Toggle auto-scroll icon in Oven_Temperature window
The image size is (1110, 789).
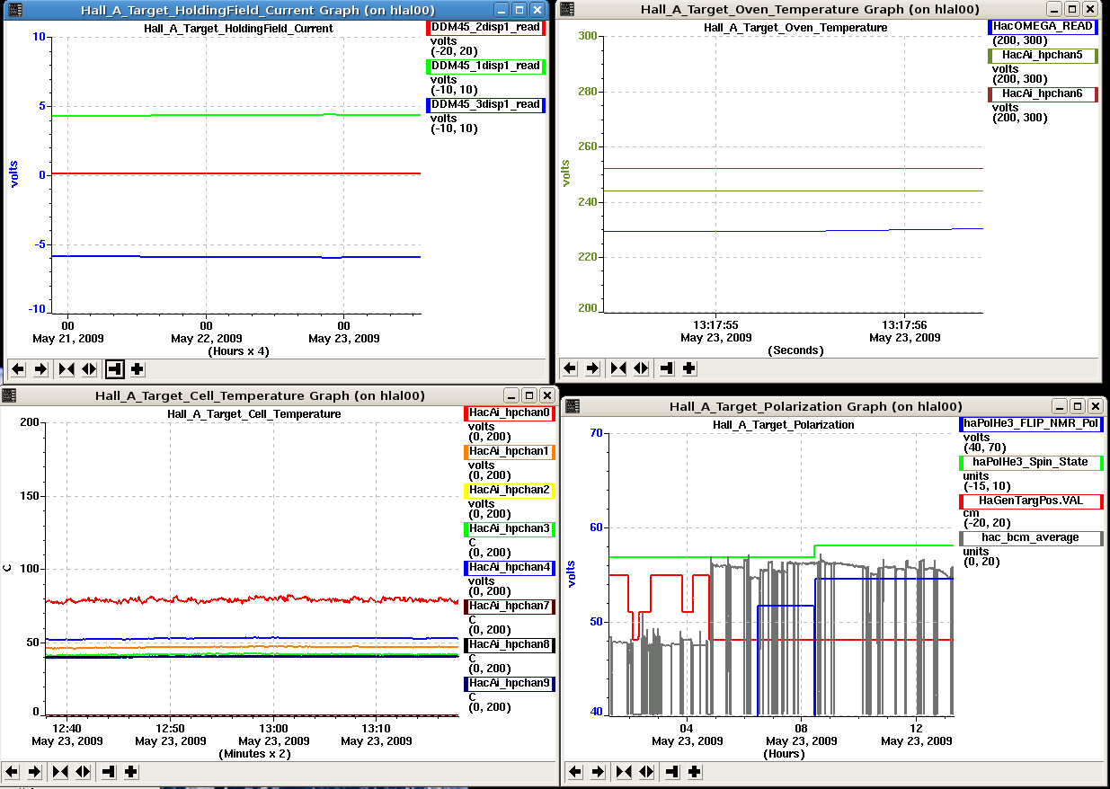[666, 368]
